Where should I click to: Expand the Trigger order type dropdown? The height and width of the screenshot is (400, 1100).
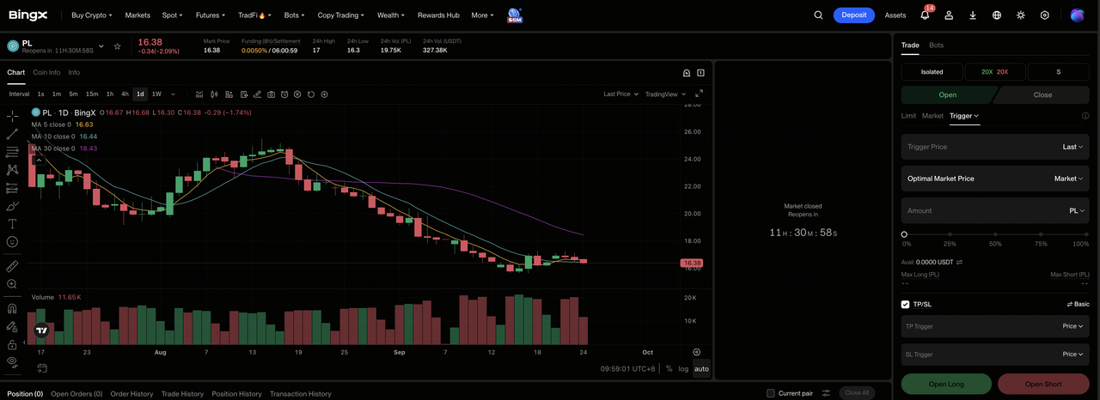[x=964, y=116]
